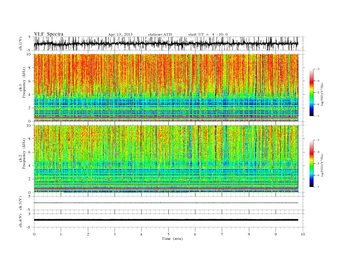Click the '7' tick on the time axis

point(222,234)
